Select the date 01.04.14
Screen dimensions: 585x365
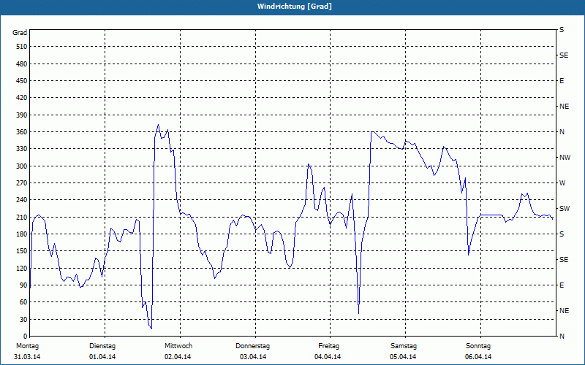coord(102,357)
